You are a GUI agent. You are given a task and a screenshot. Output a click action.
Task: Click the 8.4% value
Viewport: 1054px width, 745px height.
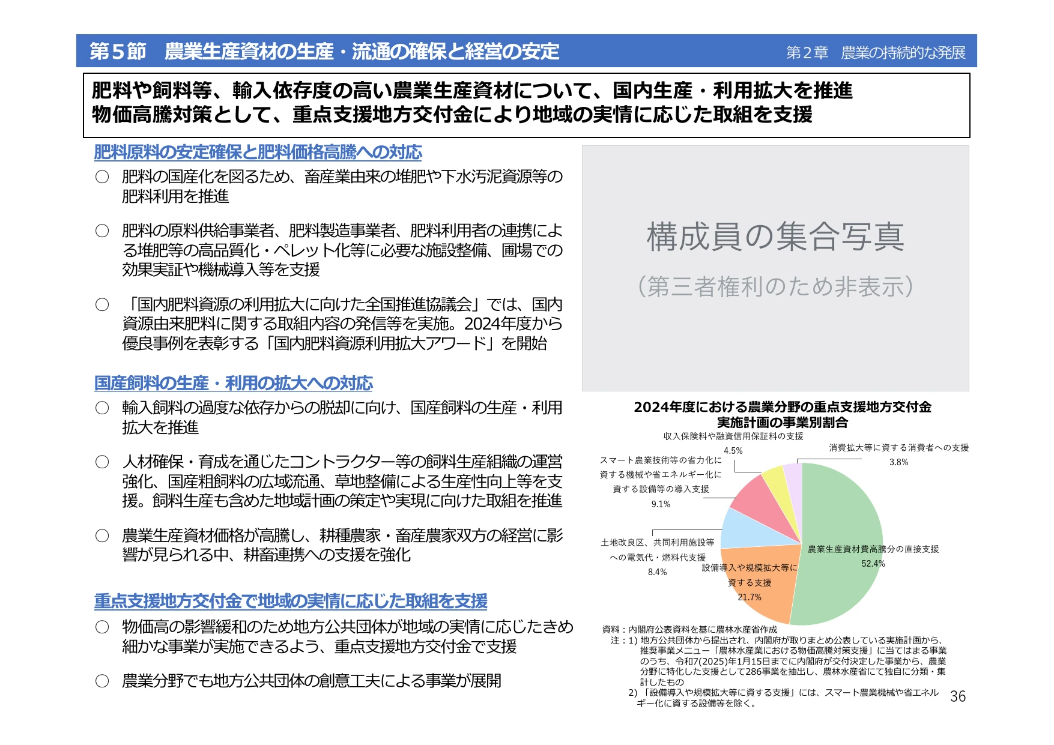click(x=658, y=572)
